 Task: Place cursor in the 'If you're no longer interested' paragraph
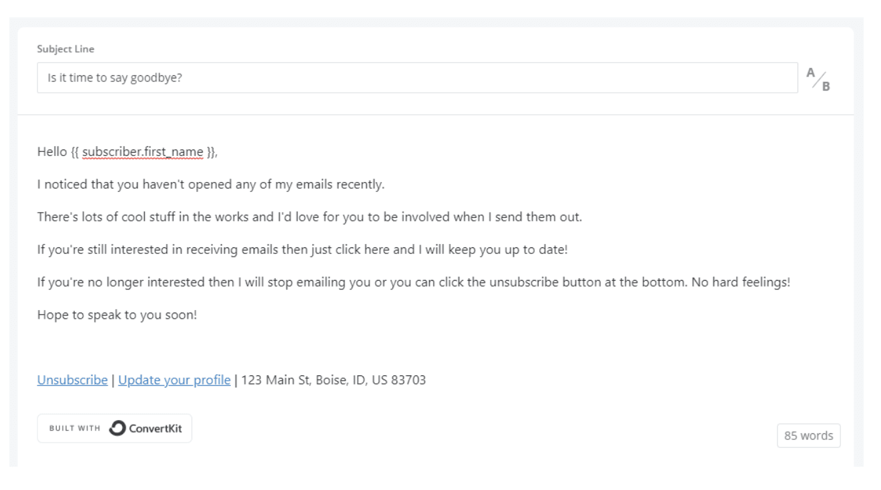(414, 281)
